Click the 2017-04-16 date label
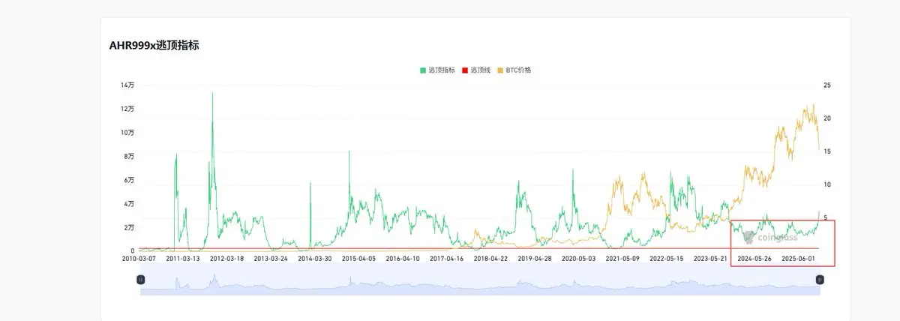Screen dimensions: 900x321 pyautogui.click(x=447, y=258)
